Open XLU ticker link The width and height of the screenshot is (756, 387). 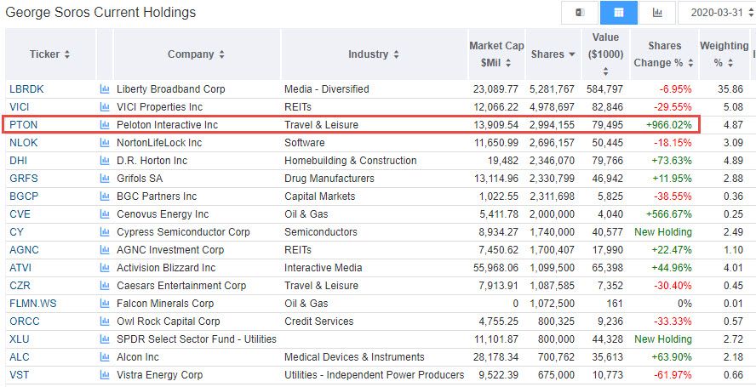[x=20, y=339]
